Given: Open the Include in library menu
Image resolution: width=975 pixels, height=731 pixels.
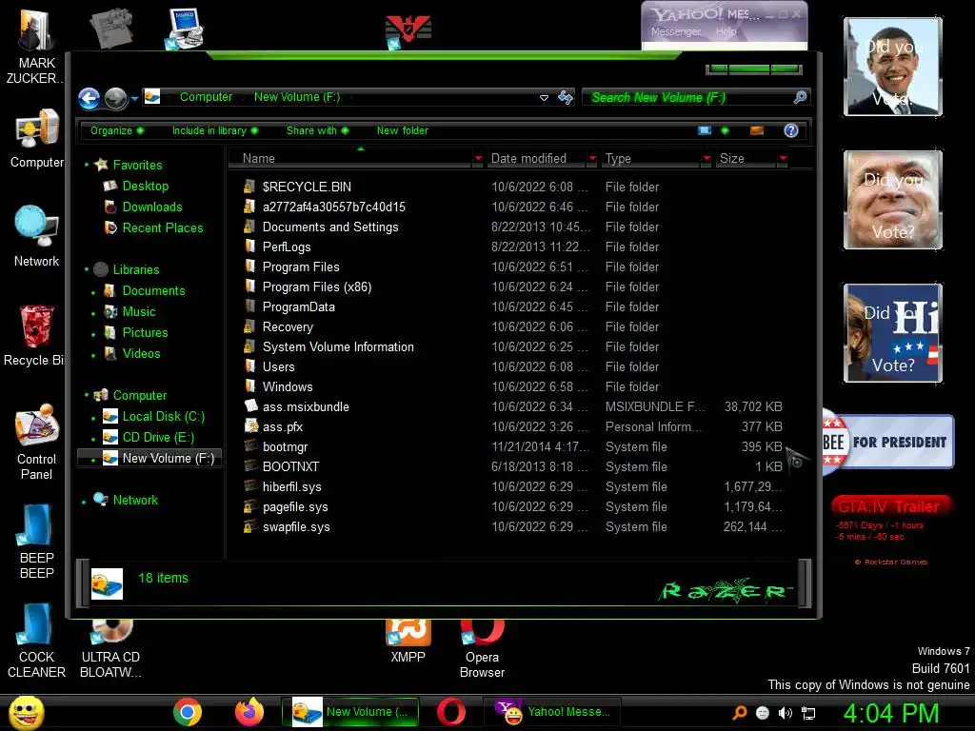Looking at the screenshot, I should click(x=214, y=130).
